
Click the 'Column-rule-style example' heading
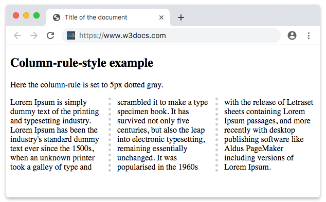tap(82, 63)
